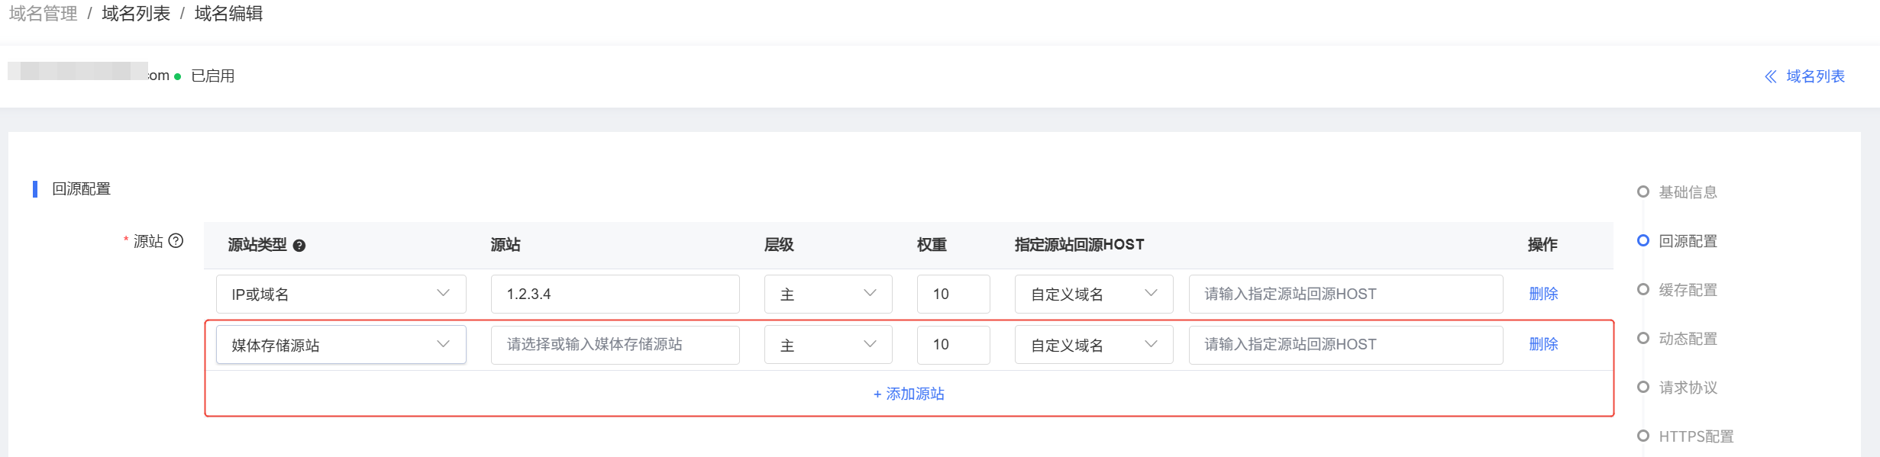Click + 添加源站 to add origin
The width and height of the screenshot is (1880, 457).
[x=909, y=394]
